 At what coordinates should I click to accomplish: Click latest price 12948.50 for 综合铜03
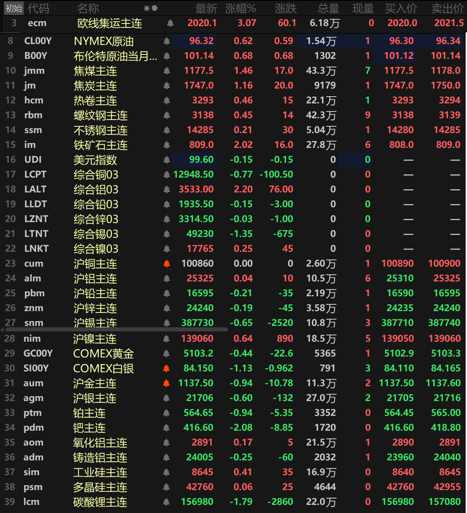(193, 174)
